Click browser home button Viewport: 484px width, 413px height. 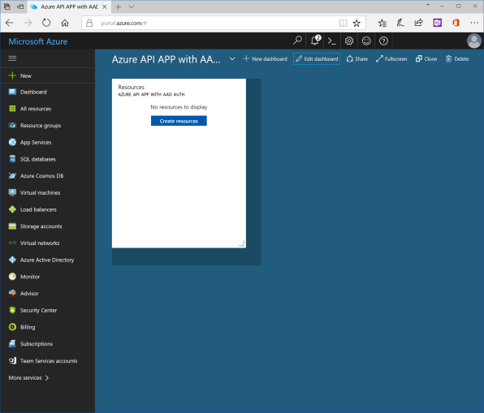(x=65, y=23)
